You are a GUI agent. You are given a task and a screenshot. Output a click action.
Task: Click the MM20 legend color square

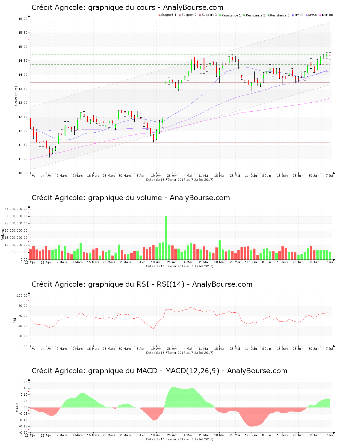(x=293, y=15)
